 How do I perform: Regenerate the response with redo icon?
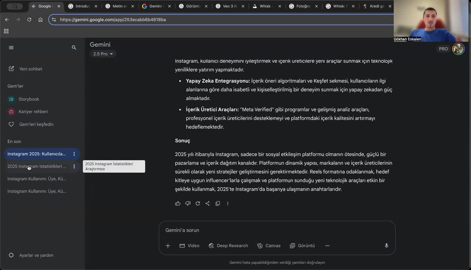click(x=198, y=203)
